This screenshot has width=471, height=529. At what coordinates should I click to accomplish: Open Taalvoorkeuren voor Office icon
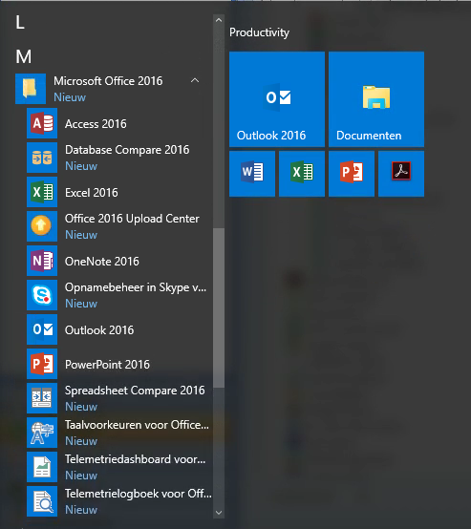(42, 433)
